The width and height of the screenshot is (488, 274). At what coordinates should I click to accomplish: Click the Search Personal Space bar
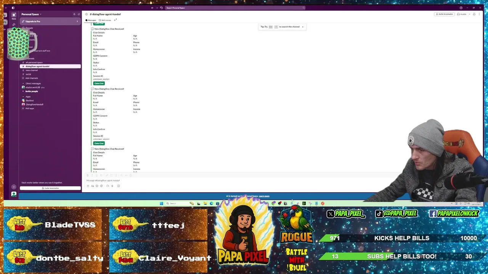(x=236, y=8)
